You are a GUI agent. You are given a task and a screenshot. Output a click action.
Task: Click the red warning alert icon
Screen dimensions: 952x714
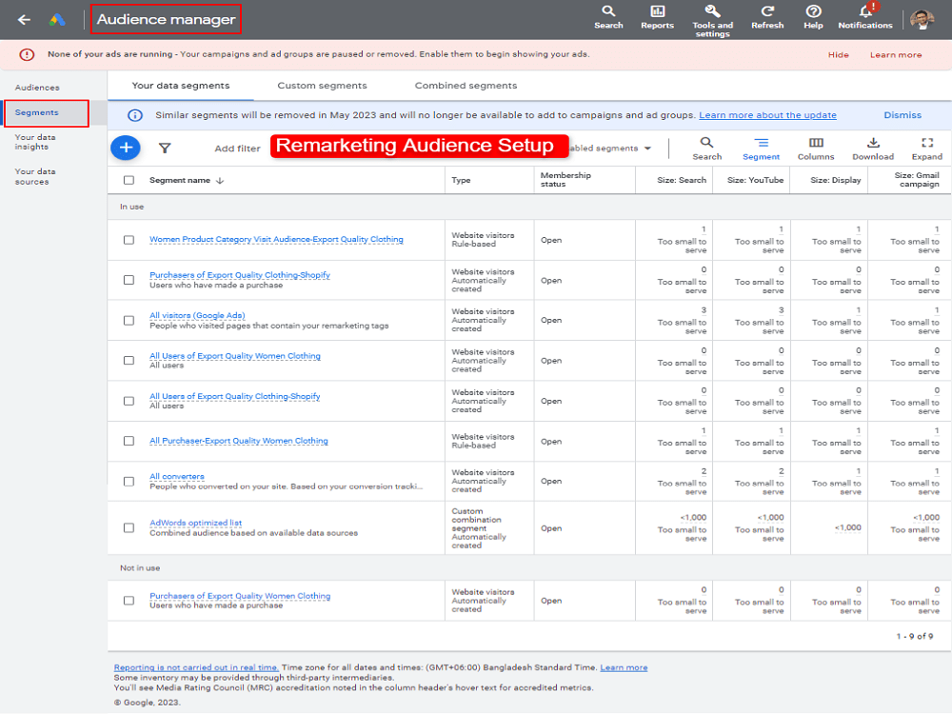point(27,54)
